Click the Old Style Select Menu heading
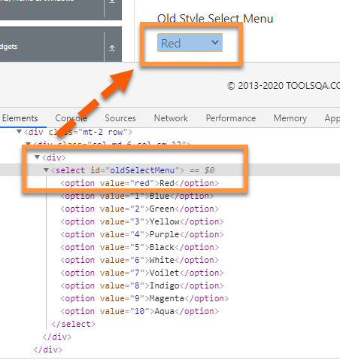 pos(215,19)
